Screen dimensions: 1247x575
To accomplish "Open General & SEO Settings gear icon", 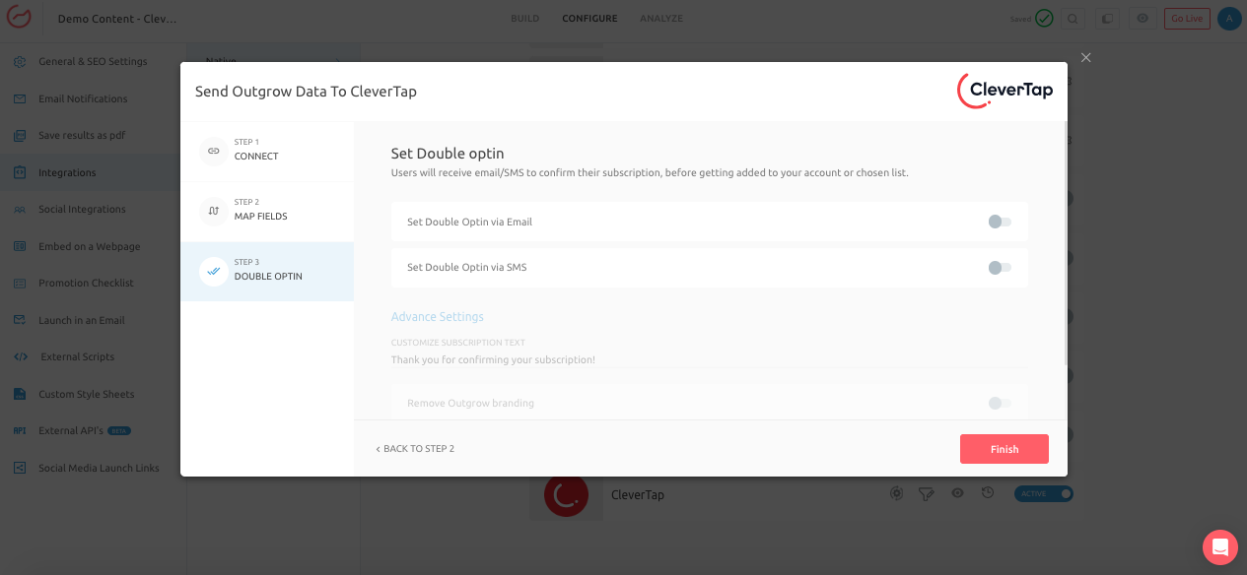I will point(20,61).
